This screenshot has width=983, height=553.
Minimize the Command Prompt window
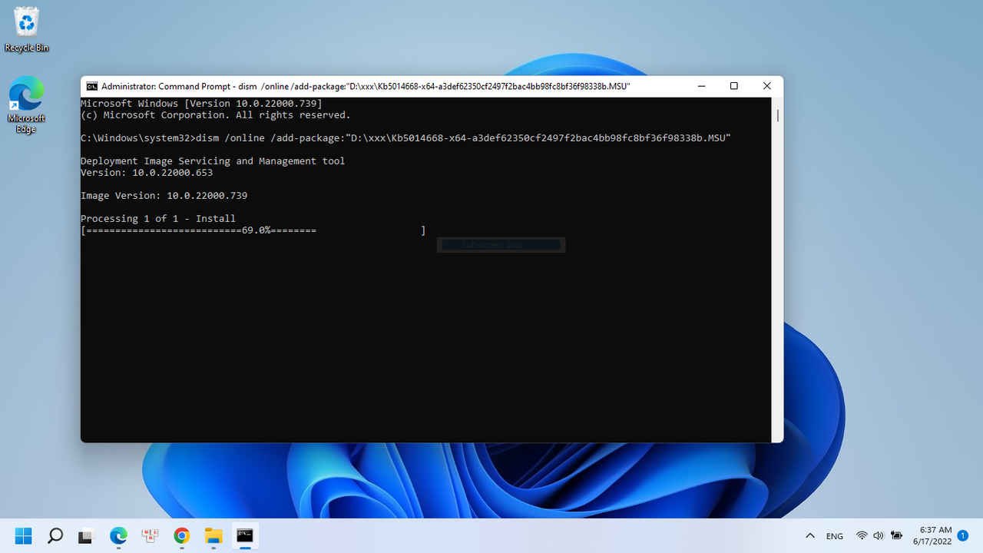click(x=700, y=87)
